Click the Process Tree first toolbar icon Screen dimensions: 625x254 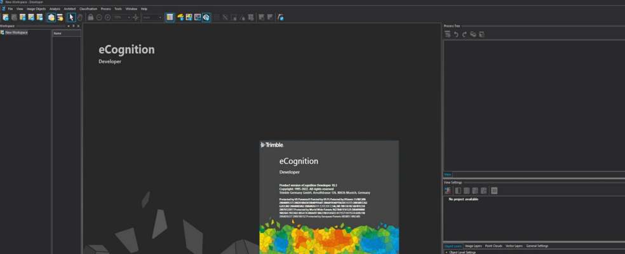coord(448,34)
